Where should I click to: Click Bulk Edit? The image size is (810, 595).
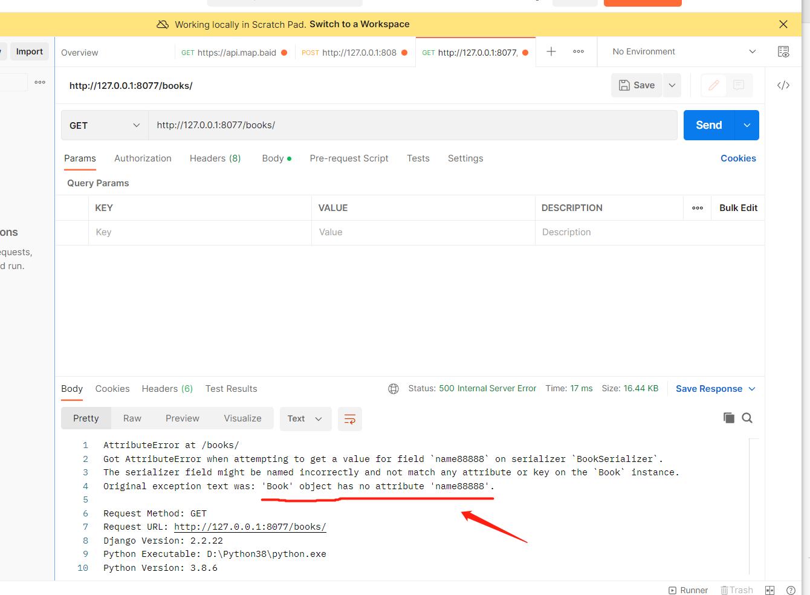coord(738,208)
